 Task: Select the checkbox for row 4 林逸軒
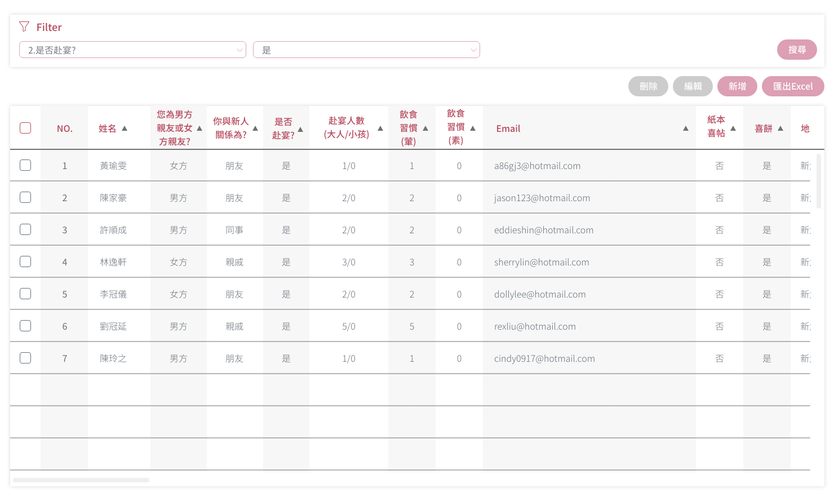click(25, 261)
